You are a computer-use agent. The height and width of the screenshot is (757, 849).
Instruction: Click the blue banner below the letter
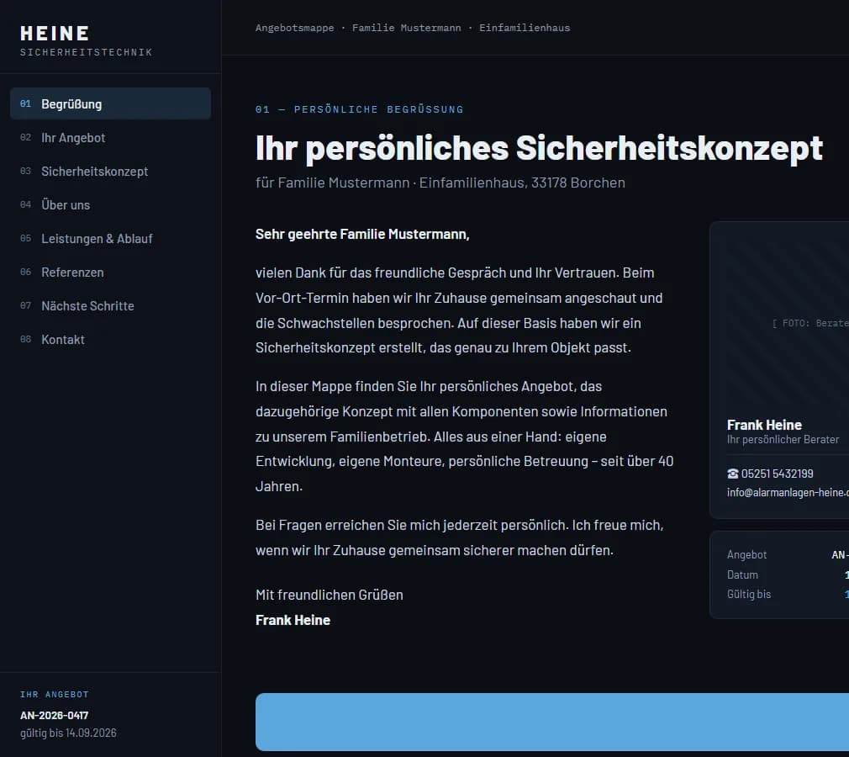552,722
